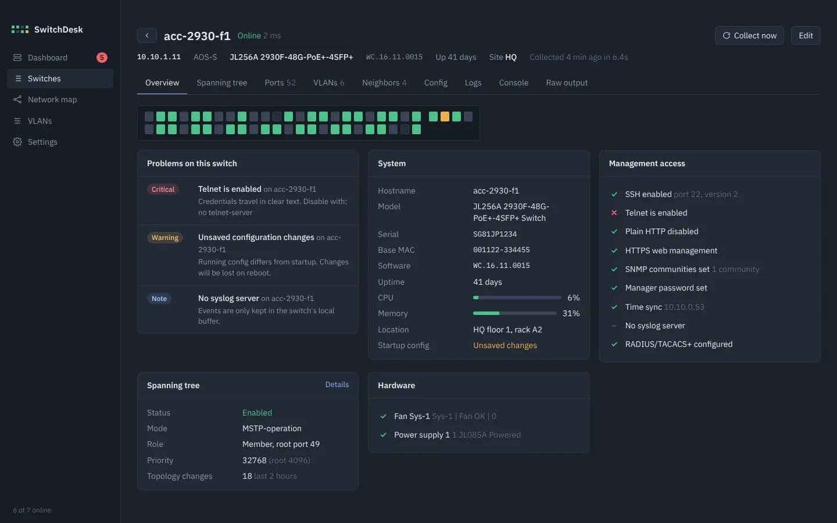Open the Logs tab

[x=473, y=83]
